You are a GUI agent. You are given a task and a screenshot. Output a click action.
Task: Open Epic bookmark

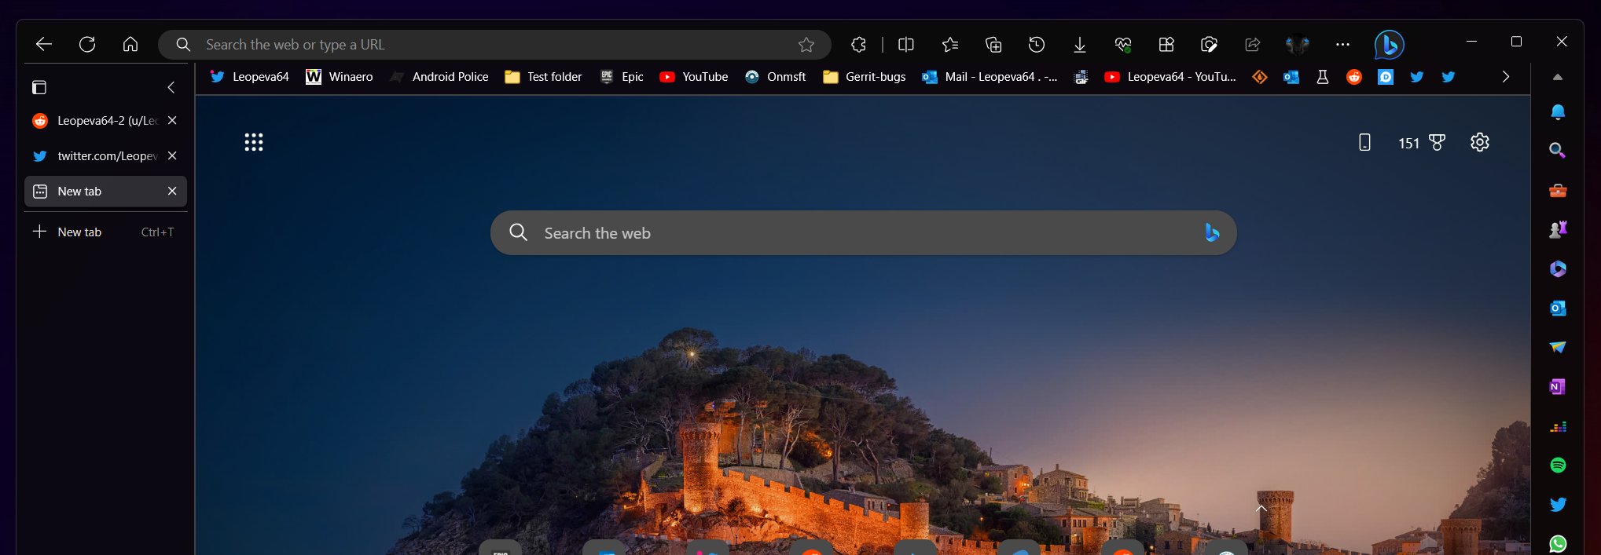coord(621,77)
